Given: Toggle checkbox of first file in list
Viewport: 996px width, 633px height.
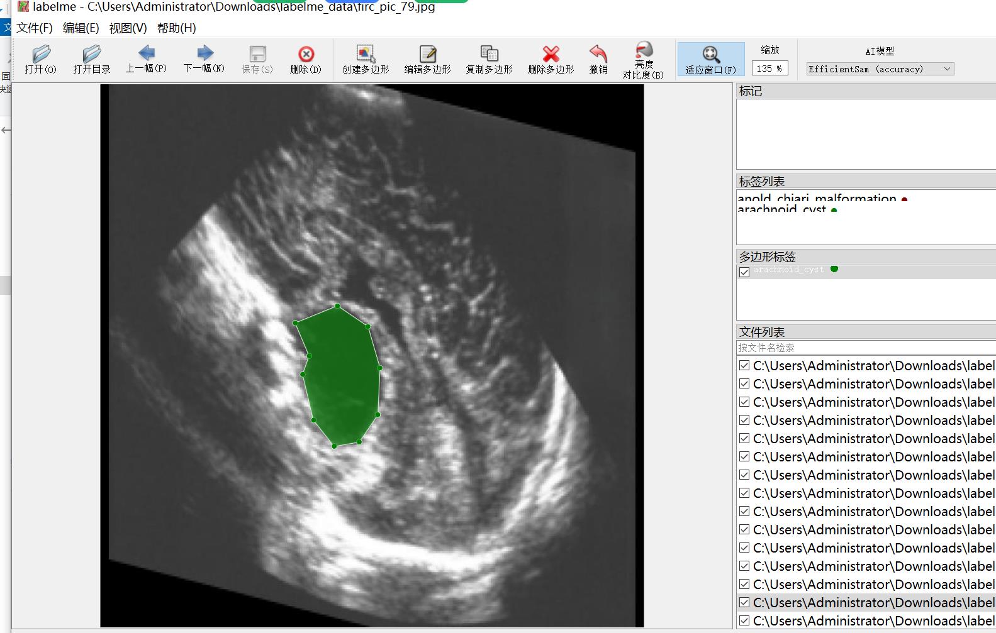Looking at the screenshot, I should click(744, 365).
